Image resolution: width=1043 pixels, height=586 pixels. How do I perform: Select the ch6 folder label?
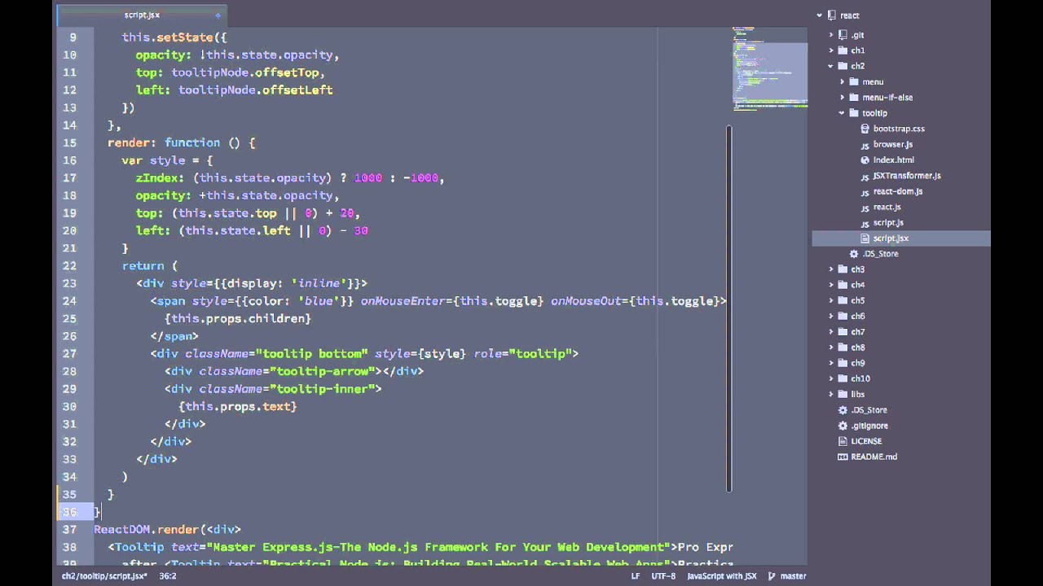click(857, 317)
